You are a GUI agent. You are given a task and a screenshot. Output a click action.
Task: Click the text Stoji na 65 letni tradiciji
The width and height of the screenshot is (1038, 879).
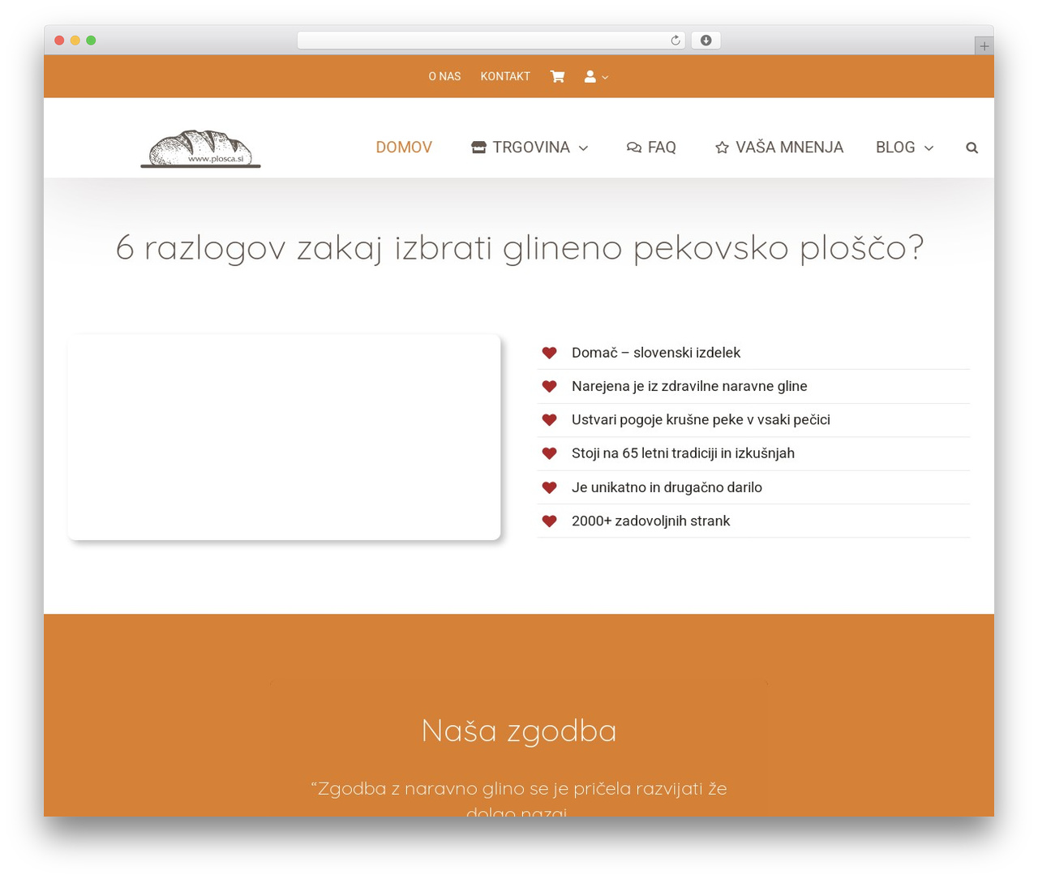click(x=683, y=453)
